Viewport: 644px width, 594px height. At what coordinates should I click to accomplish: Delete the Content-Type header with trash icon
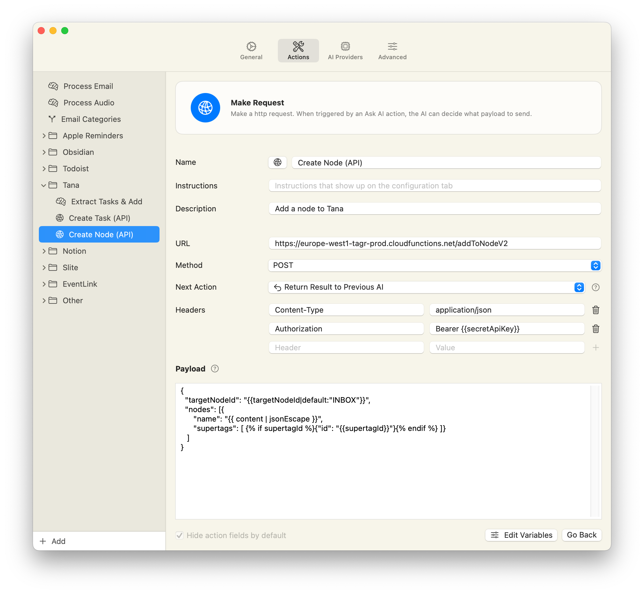click(595, 310)
